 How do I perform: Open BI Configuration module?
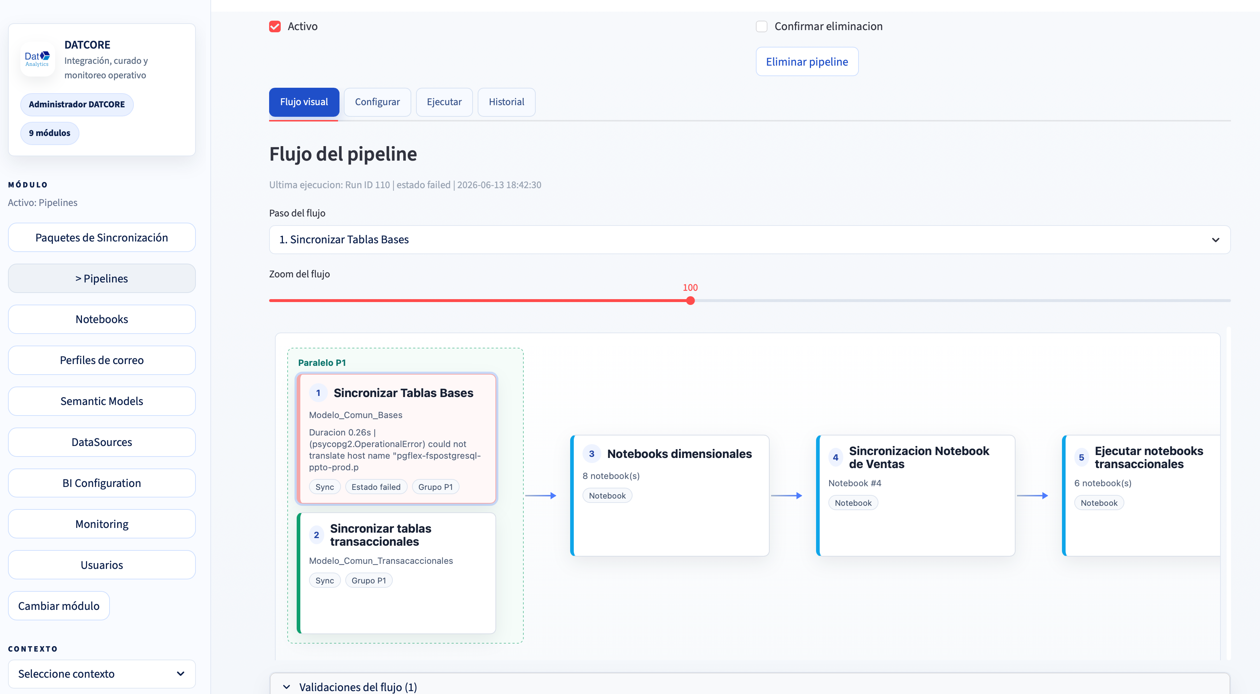[x=102, y=483]
